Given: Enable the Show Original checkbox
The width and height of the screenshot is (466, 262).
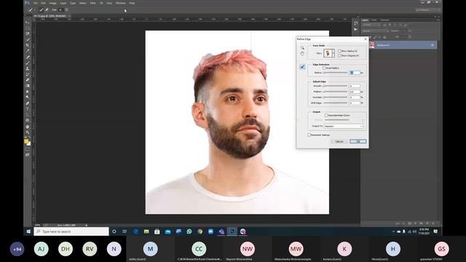Looking at the screenshot, I should (x=339, y=55).
